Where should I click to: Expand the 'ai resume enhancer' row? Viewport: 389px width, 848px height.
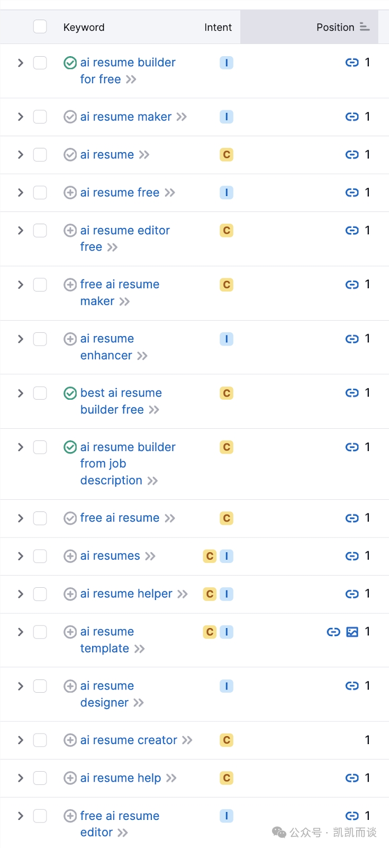(21, 339)
